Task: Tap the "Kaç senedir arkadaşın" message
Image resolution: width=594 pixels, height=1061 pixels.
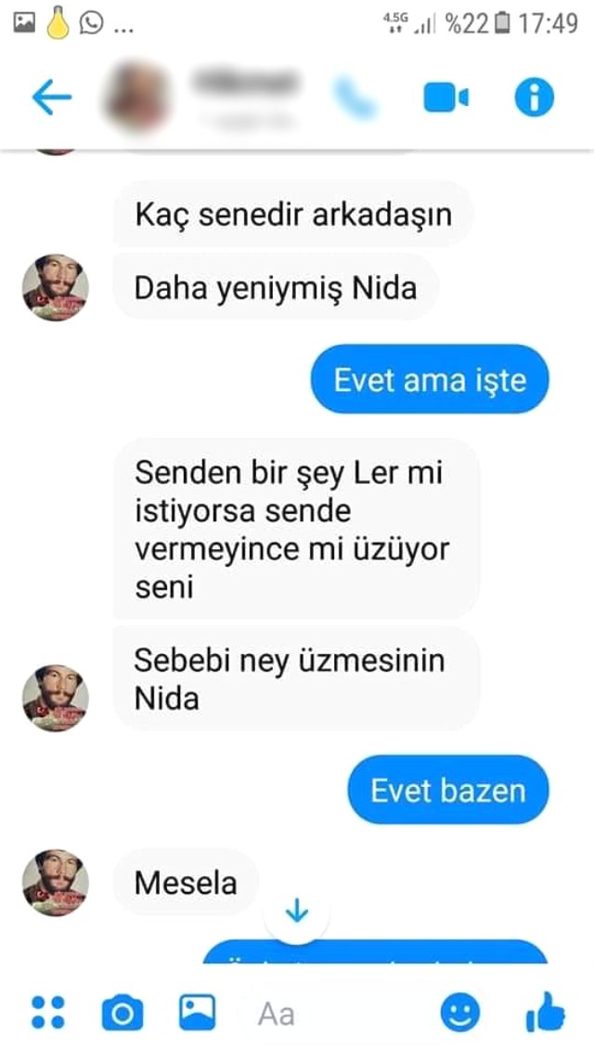Action: coord(293,215)
